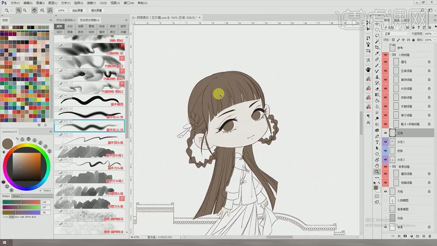Click the Zoom Out option icon
437x246 pixels.
(25, 10)
